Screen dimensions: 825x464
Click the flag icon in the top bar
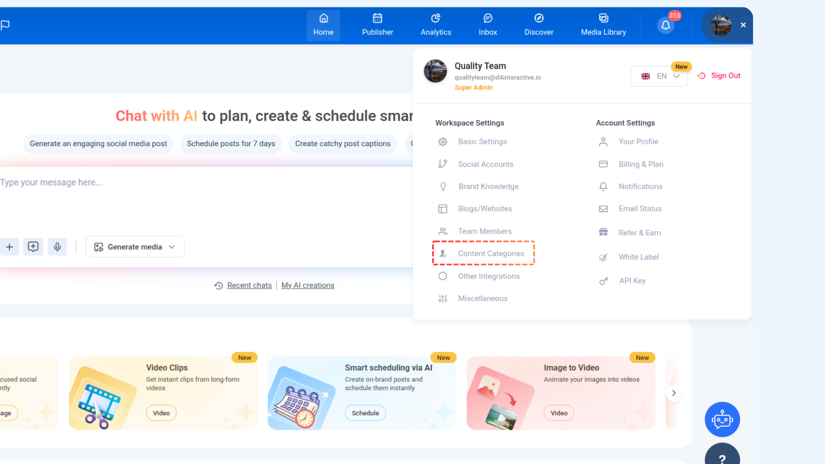tap(5, 25)
